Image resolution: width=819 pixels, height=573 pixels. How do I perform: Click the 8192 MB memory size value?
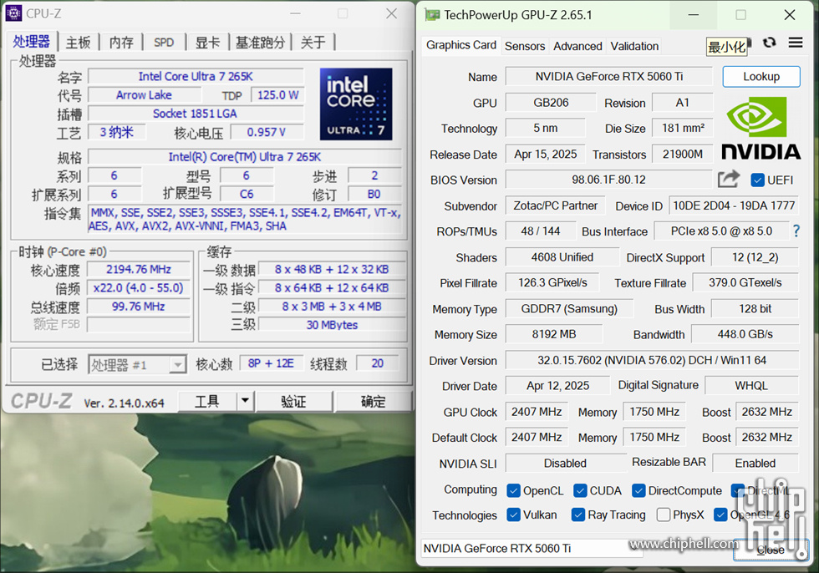[x=553, y=334]
